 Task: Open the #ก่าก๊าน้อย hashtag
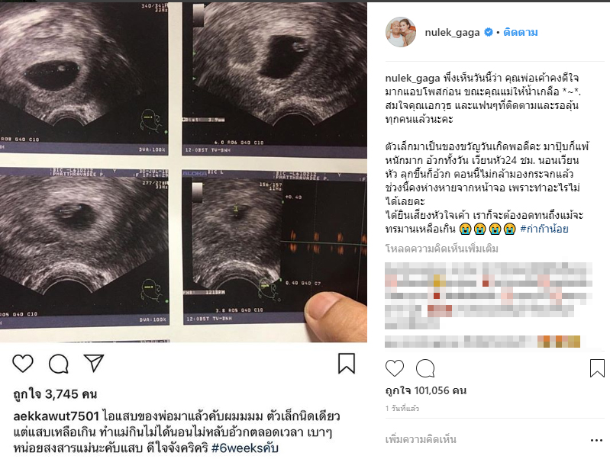coord(544,229)
